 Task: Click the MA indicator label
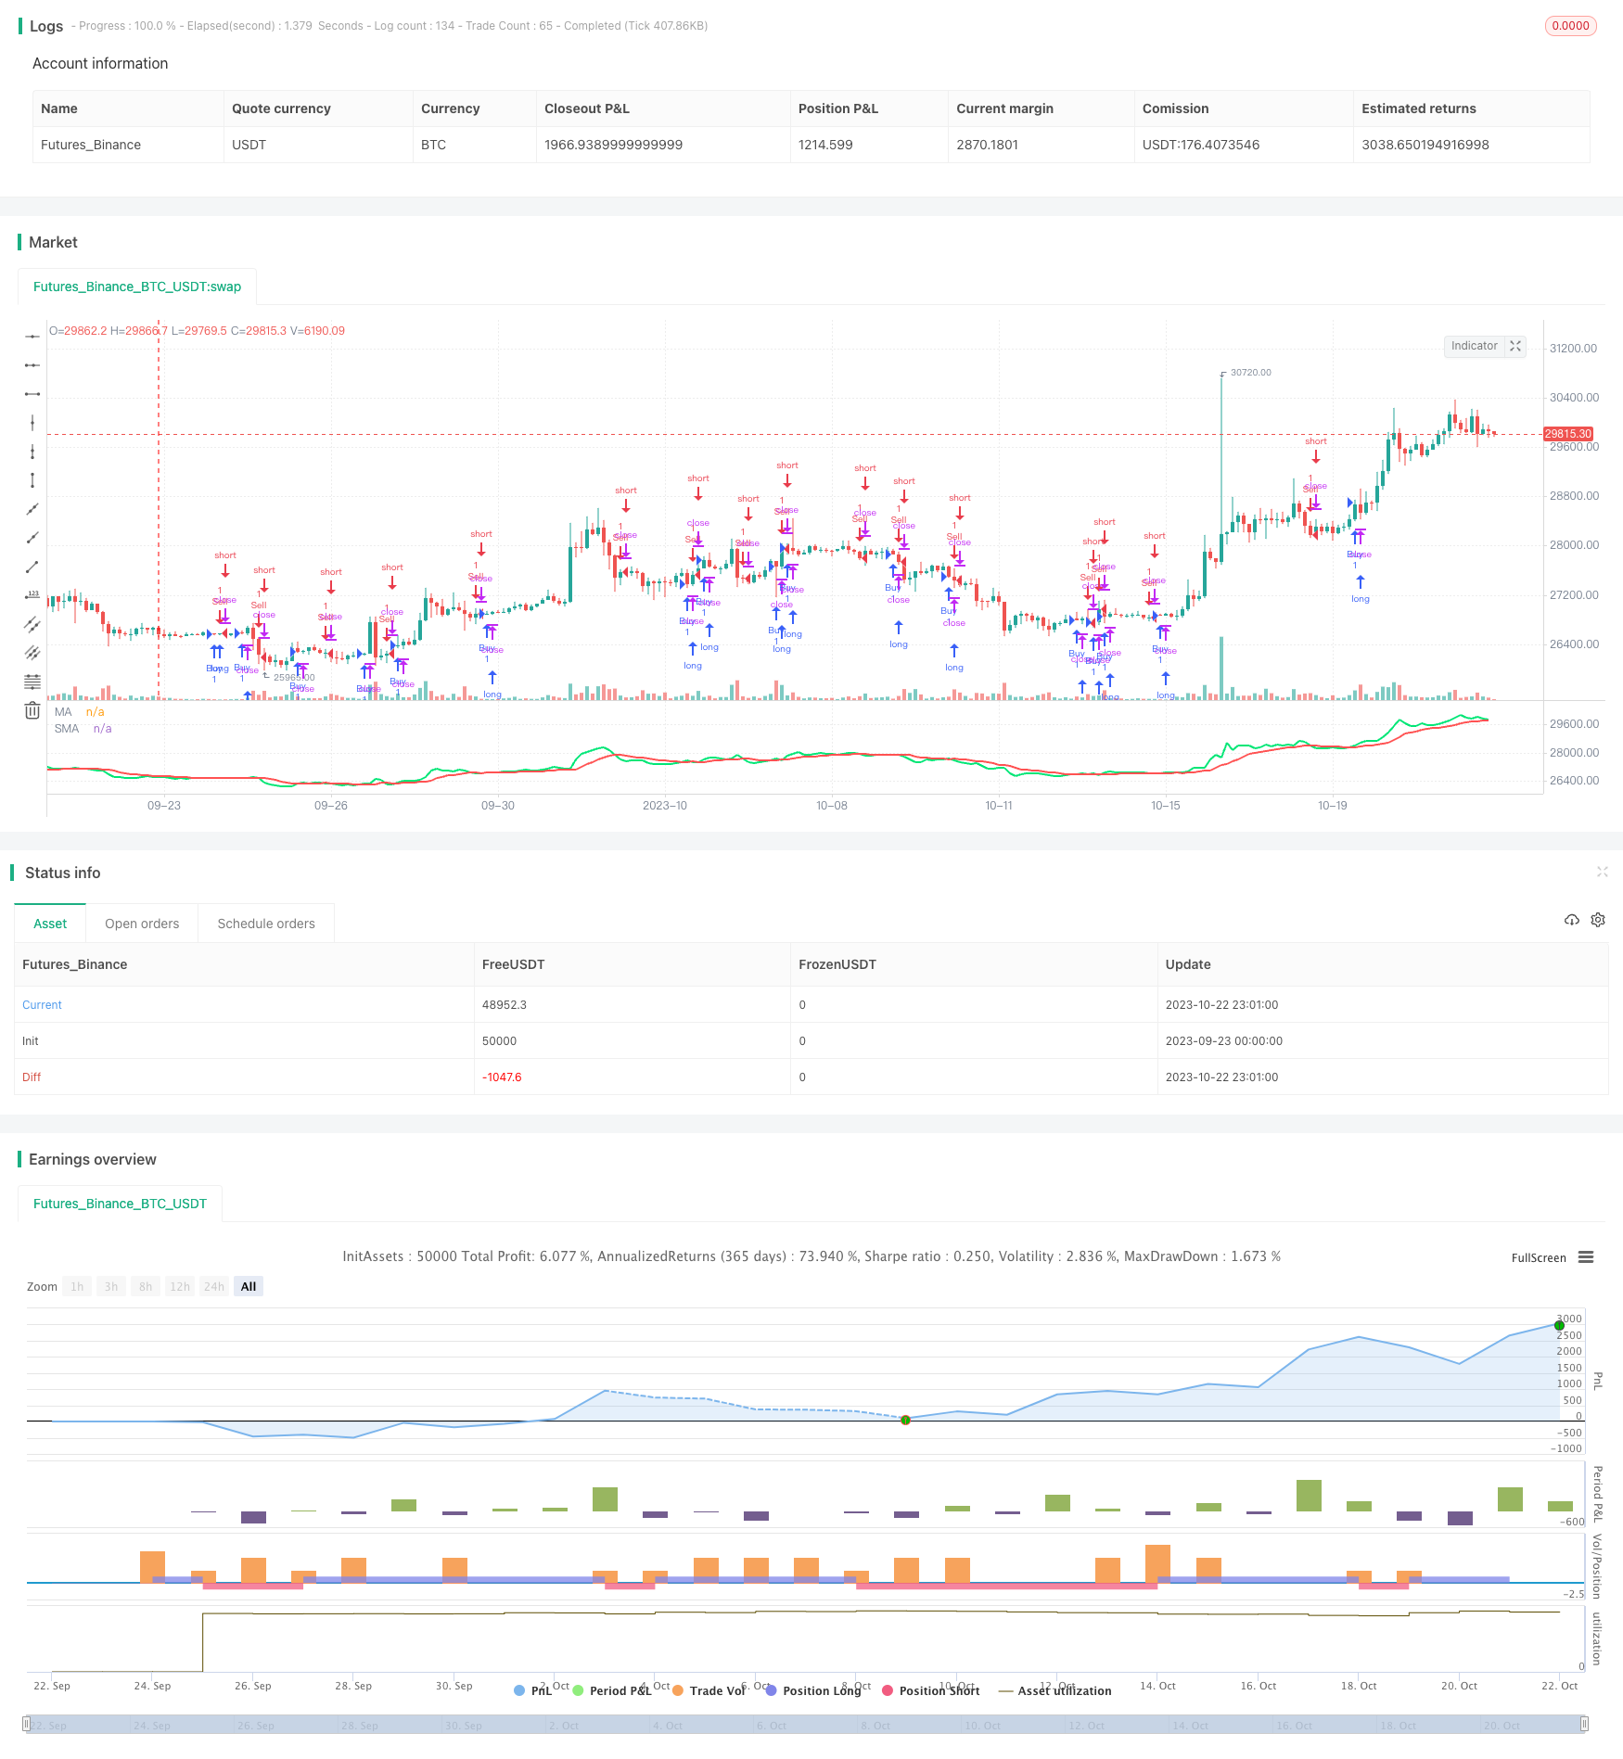[63, 712]
